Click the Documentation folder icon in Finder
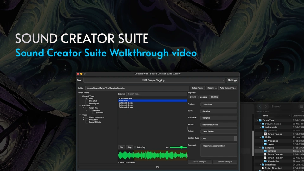 (263, 124)
